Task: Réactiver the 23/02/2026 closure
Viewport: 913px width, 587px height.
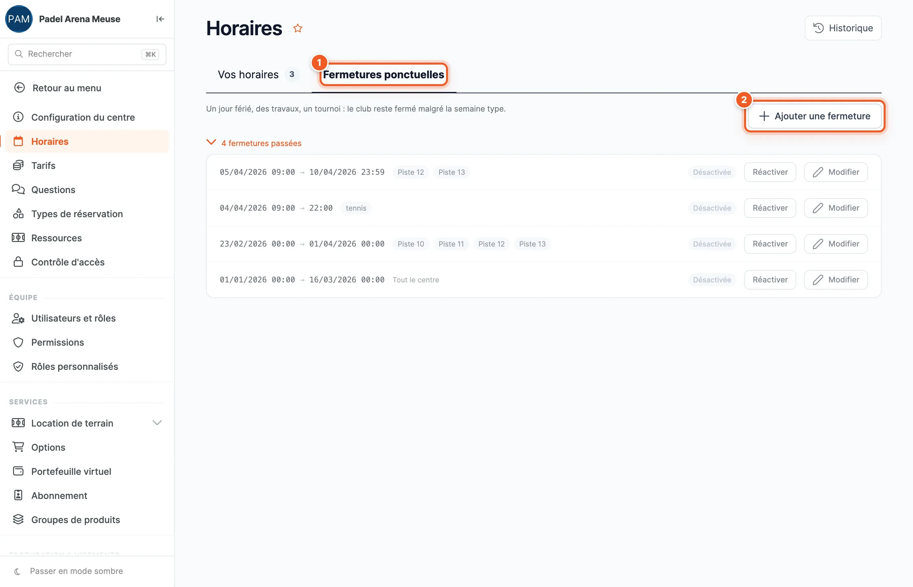Action: 770,244
